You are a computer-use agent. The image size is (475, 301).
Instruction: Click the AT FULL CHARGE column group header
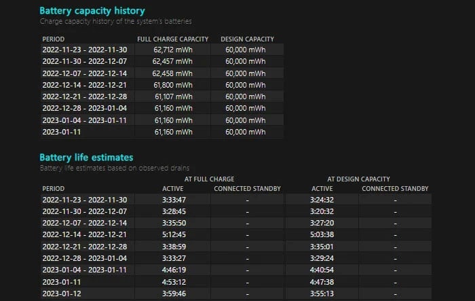coord(210,179)
